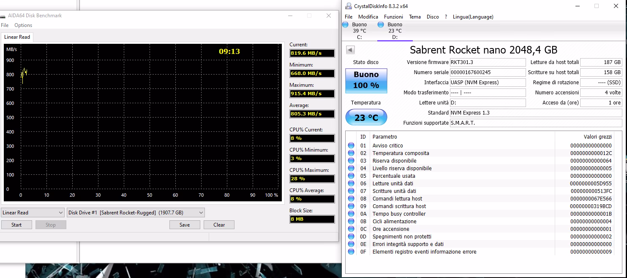Click the Clear button in AIDA64
The image size is (627, 278).
tap(219, 225)
